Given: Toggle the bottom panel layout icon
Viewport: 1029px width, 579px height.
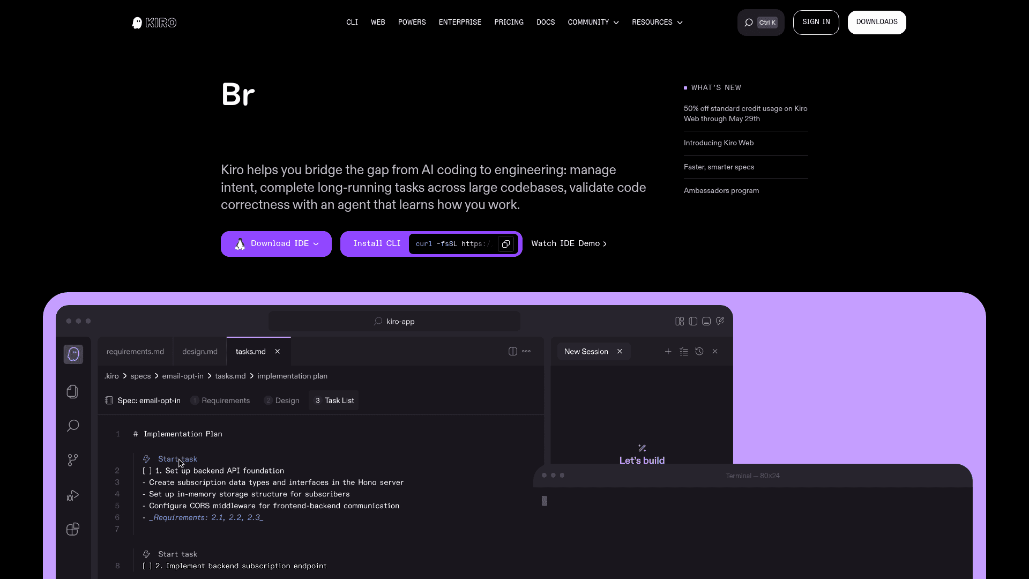Looking at the screenshot, I should click(706, 321).
